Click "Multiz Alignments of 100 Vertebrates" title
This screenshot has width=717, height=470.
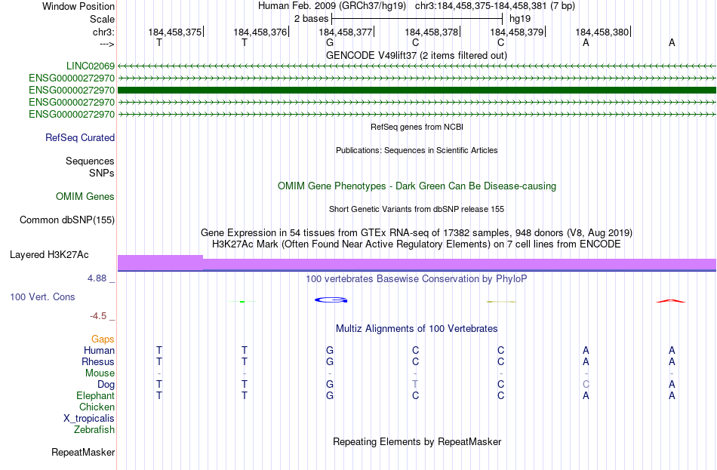[x=417, y=329]
